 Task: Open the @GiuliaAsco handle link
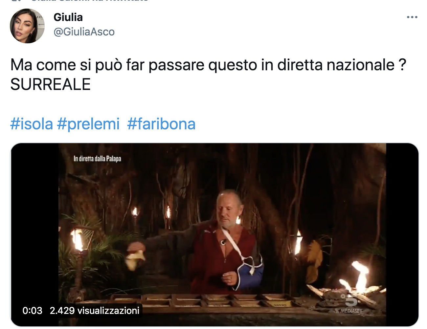[84, 32]
